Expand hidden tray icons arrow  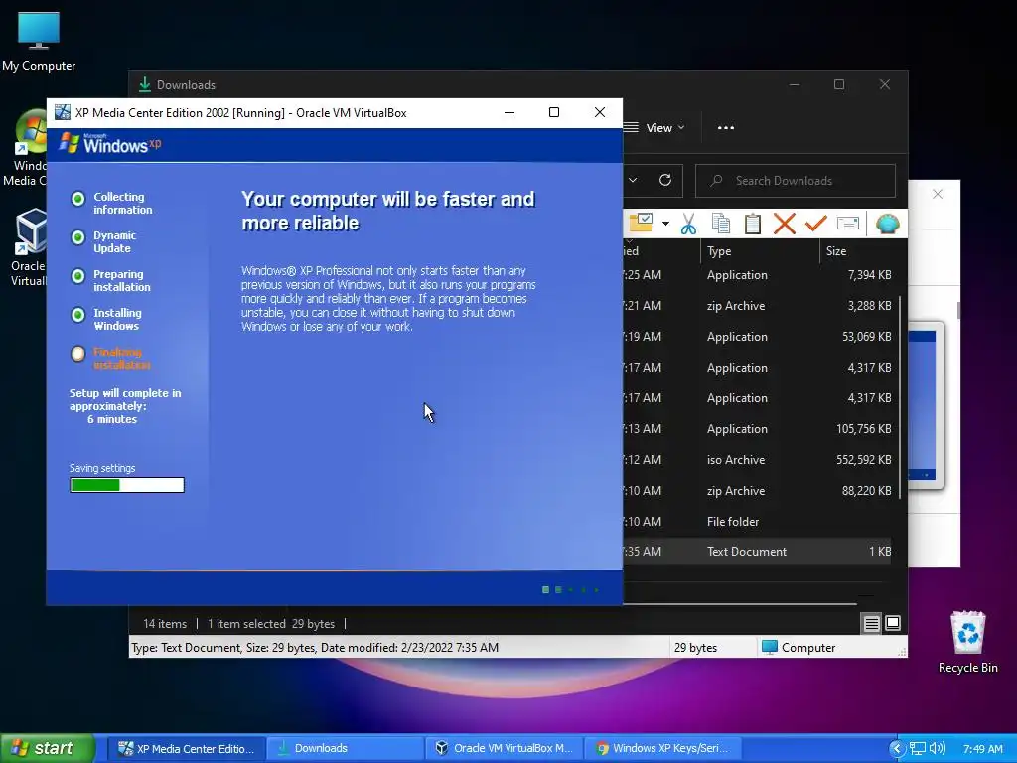point(897,749)
